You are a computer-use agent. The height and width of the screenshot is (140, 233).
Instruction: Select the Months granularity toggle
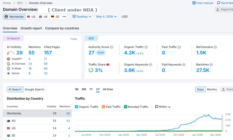pos(212,89)
